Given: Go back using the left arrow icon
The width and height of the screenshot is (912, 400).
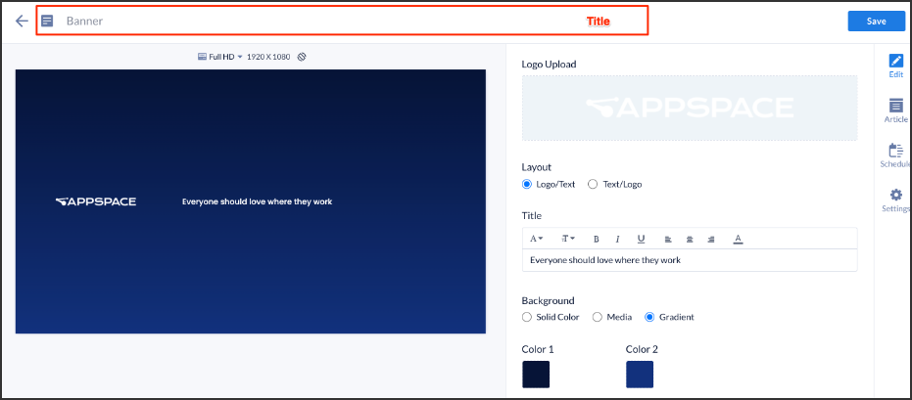Looking at the screenshot, I should [x=22, y=21].
